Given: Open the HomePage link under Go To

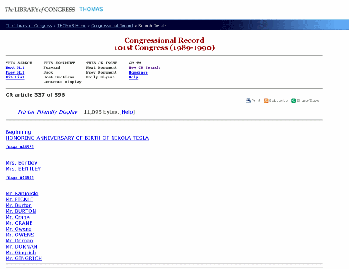Looking at the screenshot, I should [138, 73].
